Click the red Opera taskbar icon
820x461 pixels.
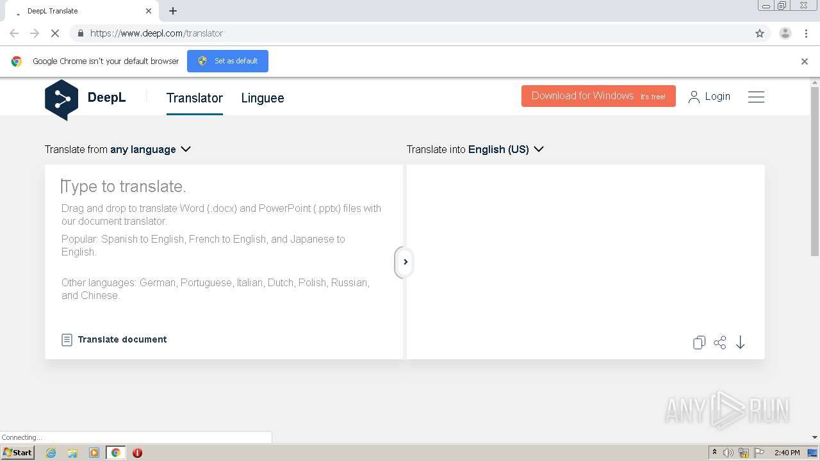point(137,453)
